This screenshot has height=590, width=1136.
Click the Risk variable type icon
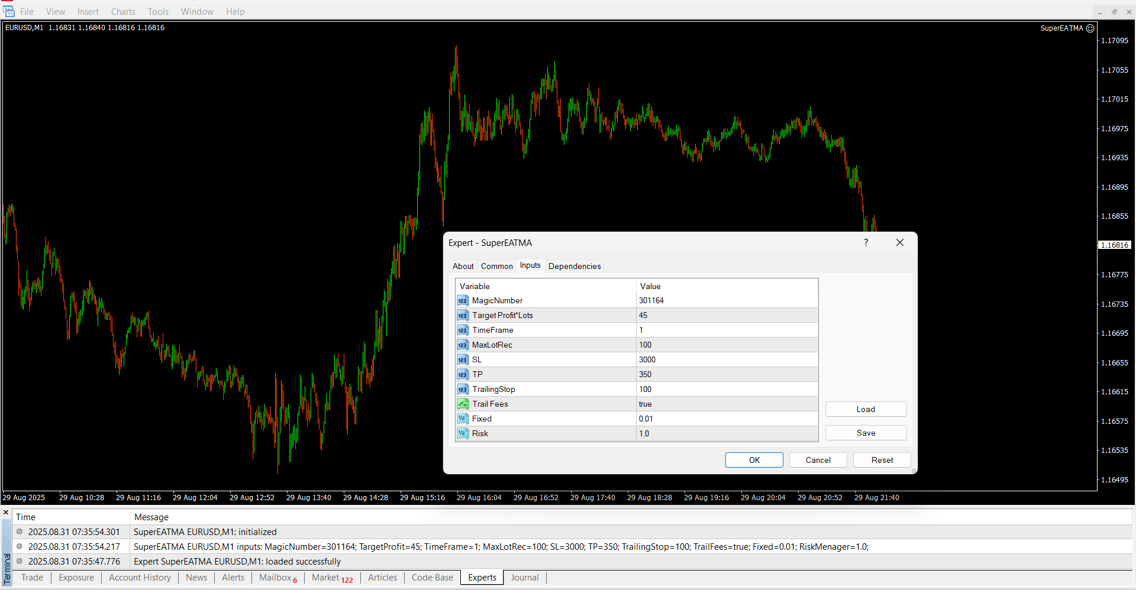click(x=462, y=434)
